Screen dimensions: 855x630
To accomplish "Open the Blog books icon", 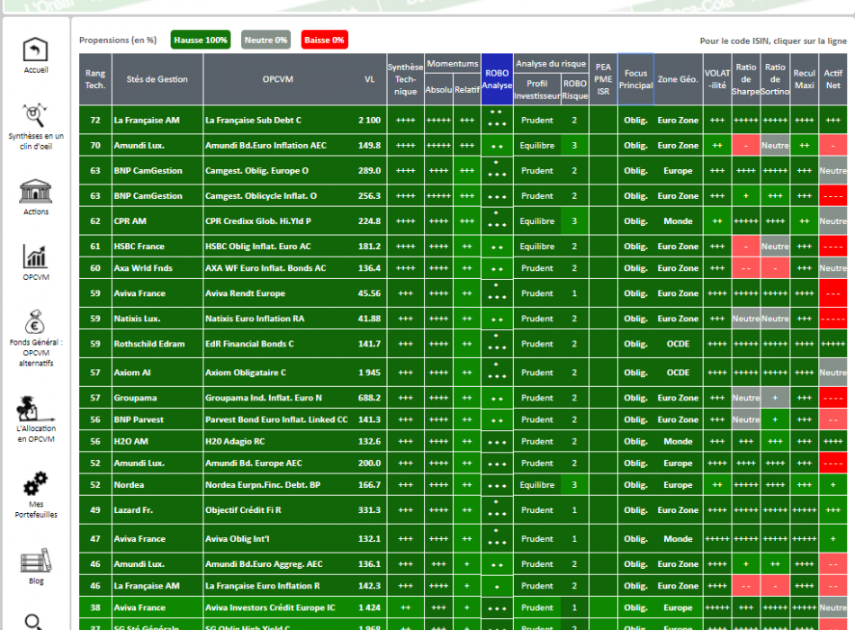I will pyautogui.click(x=35, y=560).
